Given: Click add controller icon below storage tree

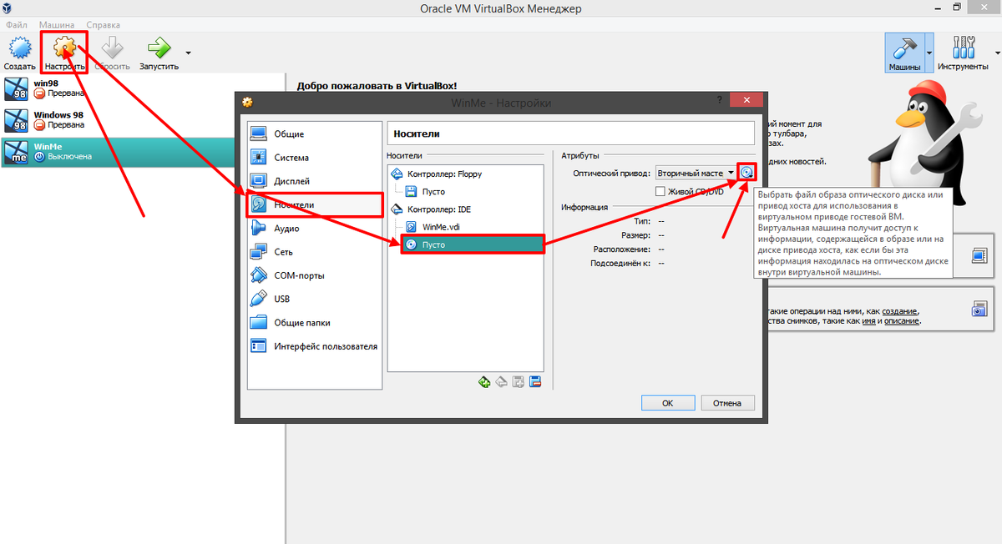Looking at the screenshot, I should 484,382.
